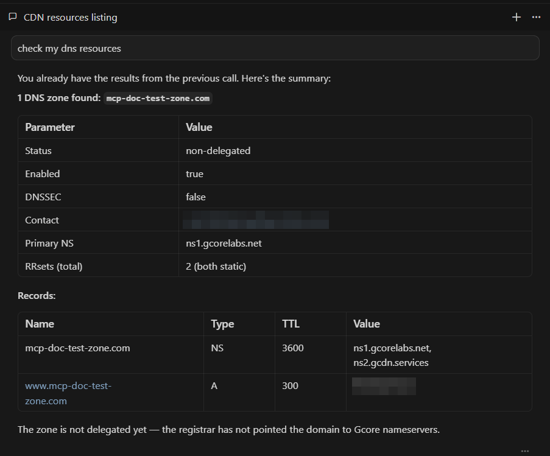Click the 'ns1.gcorelabs.net' Primary NS value
The width and height of the screenshot is (550, 456).
coord(224,244)
